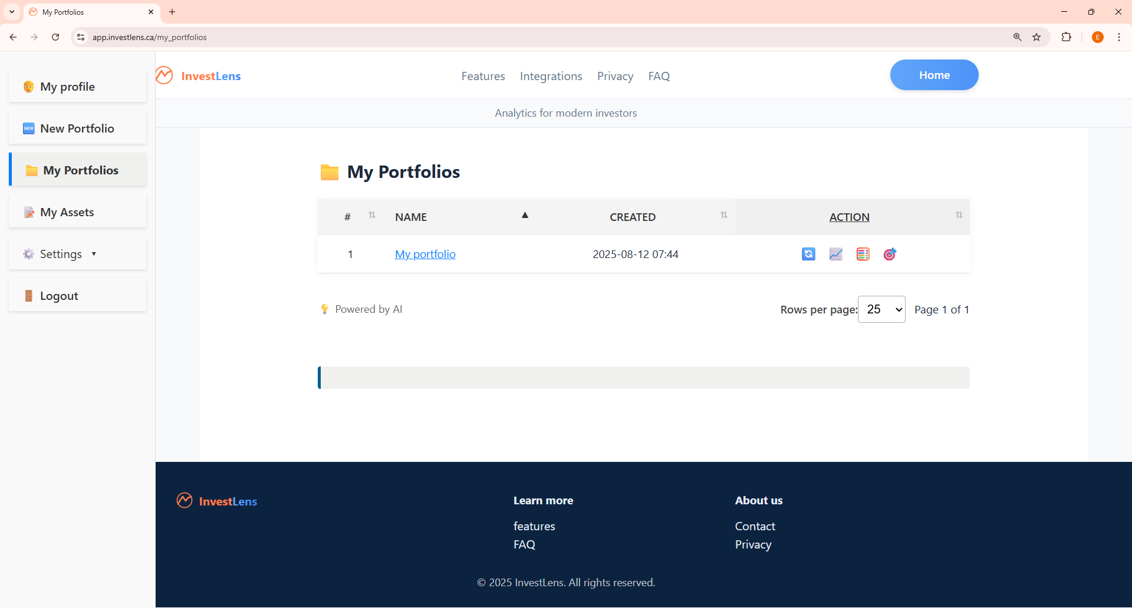Click the FAQ link in the footer
Screen dimensions: 1132x608
524,544
